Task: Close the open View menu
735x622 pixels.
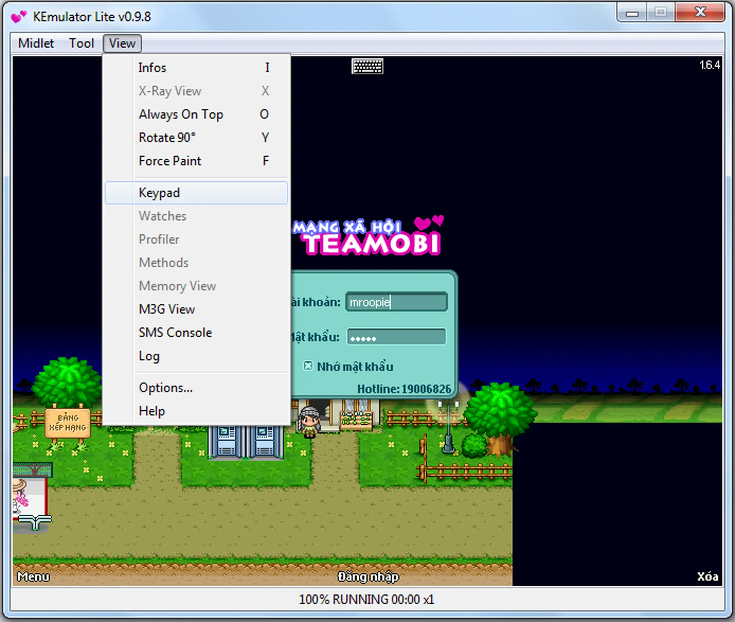Action: click(122, 43)
